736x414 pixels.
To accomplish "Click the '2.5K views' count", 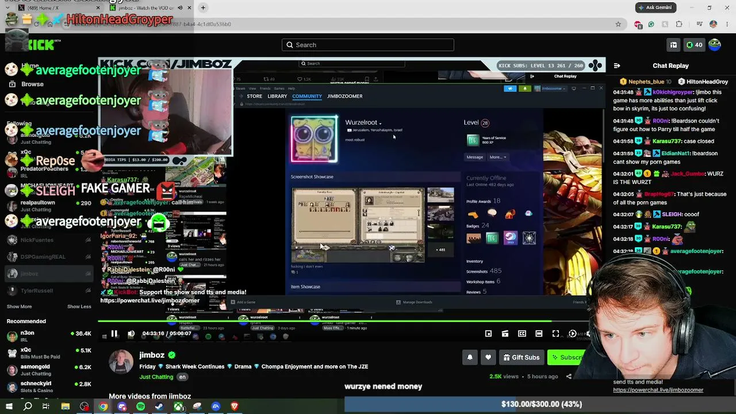I will 504,377.
